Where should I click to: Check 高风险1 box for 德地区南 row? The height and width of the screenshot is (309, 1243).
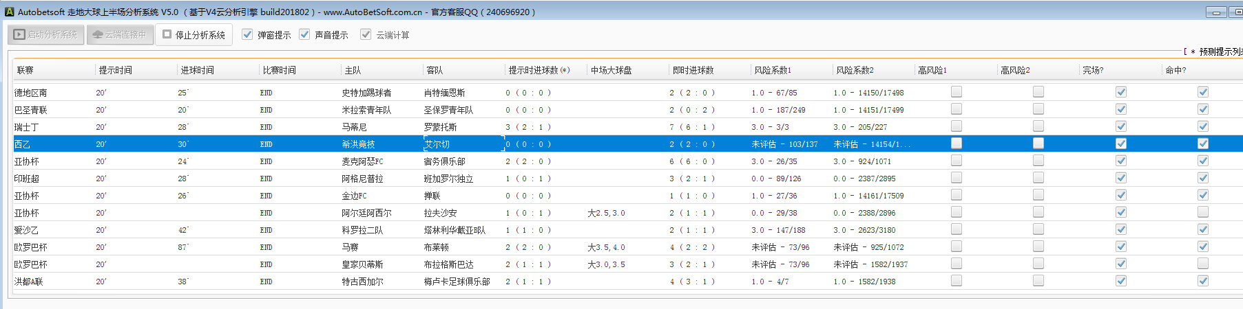957,92
